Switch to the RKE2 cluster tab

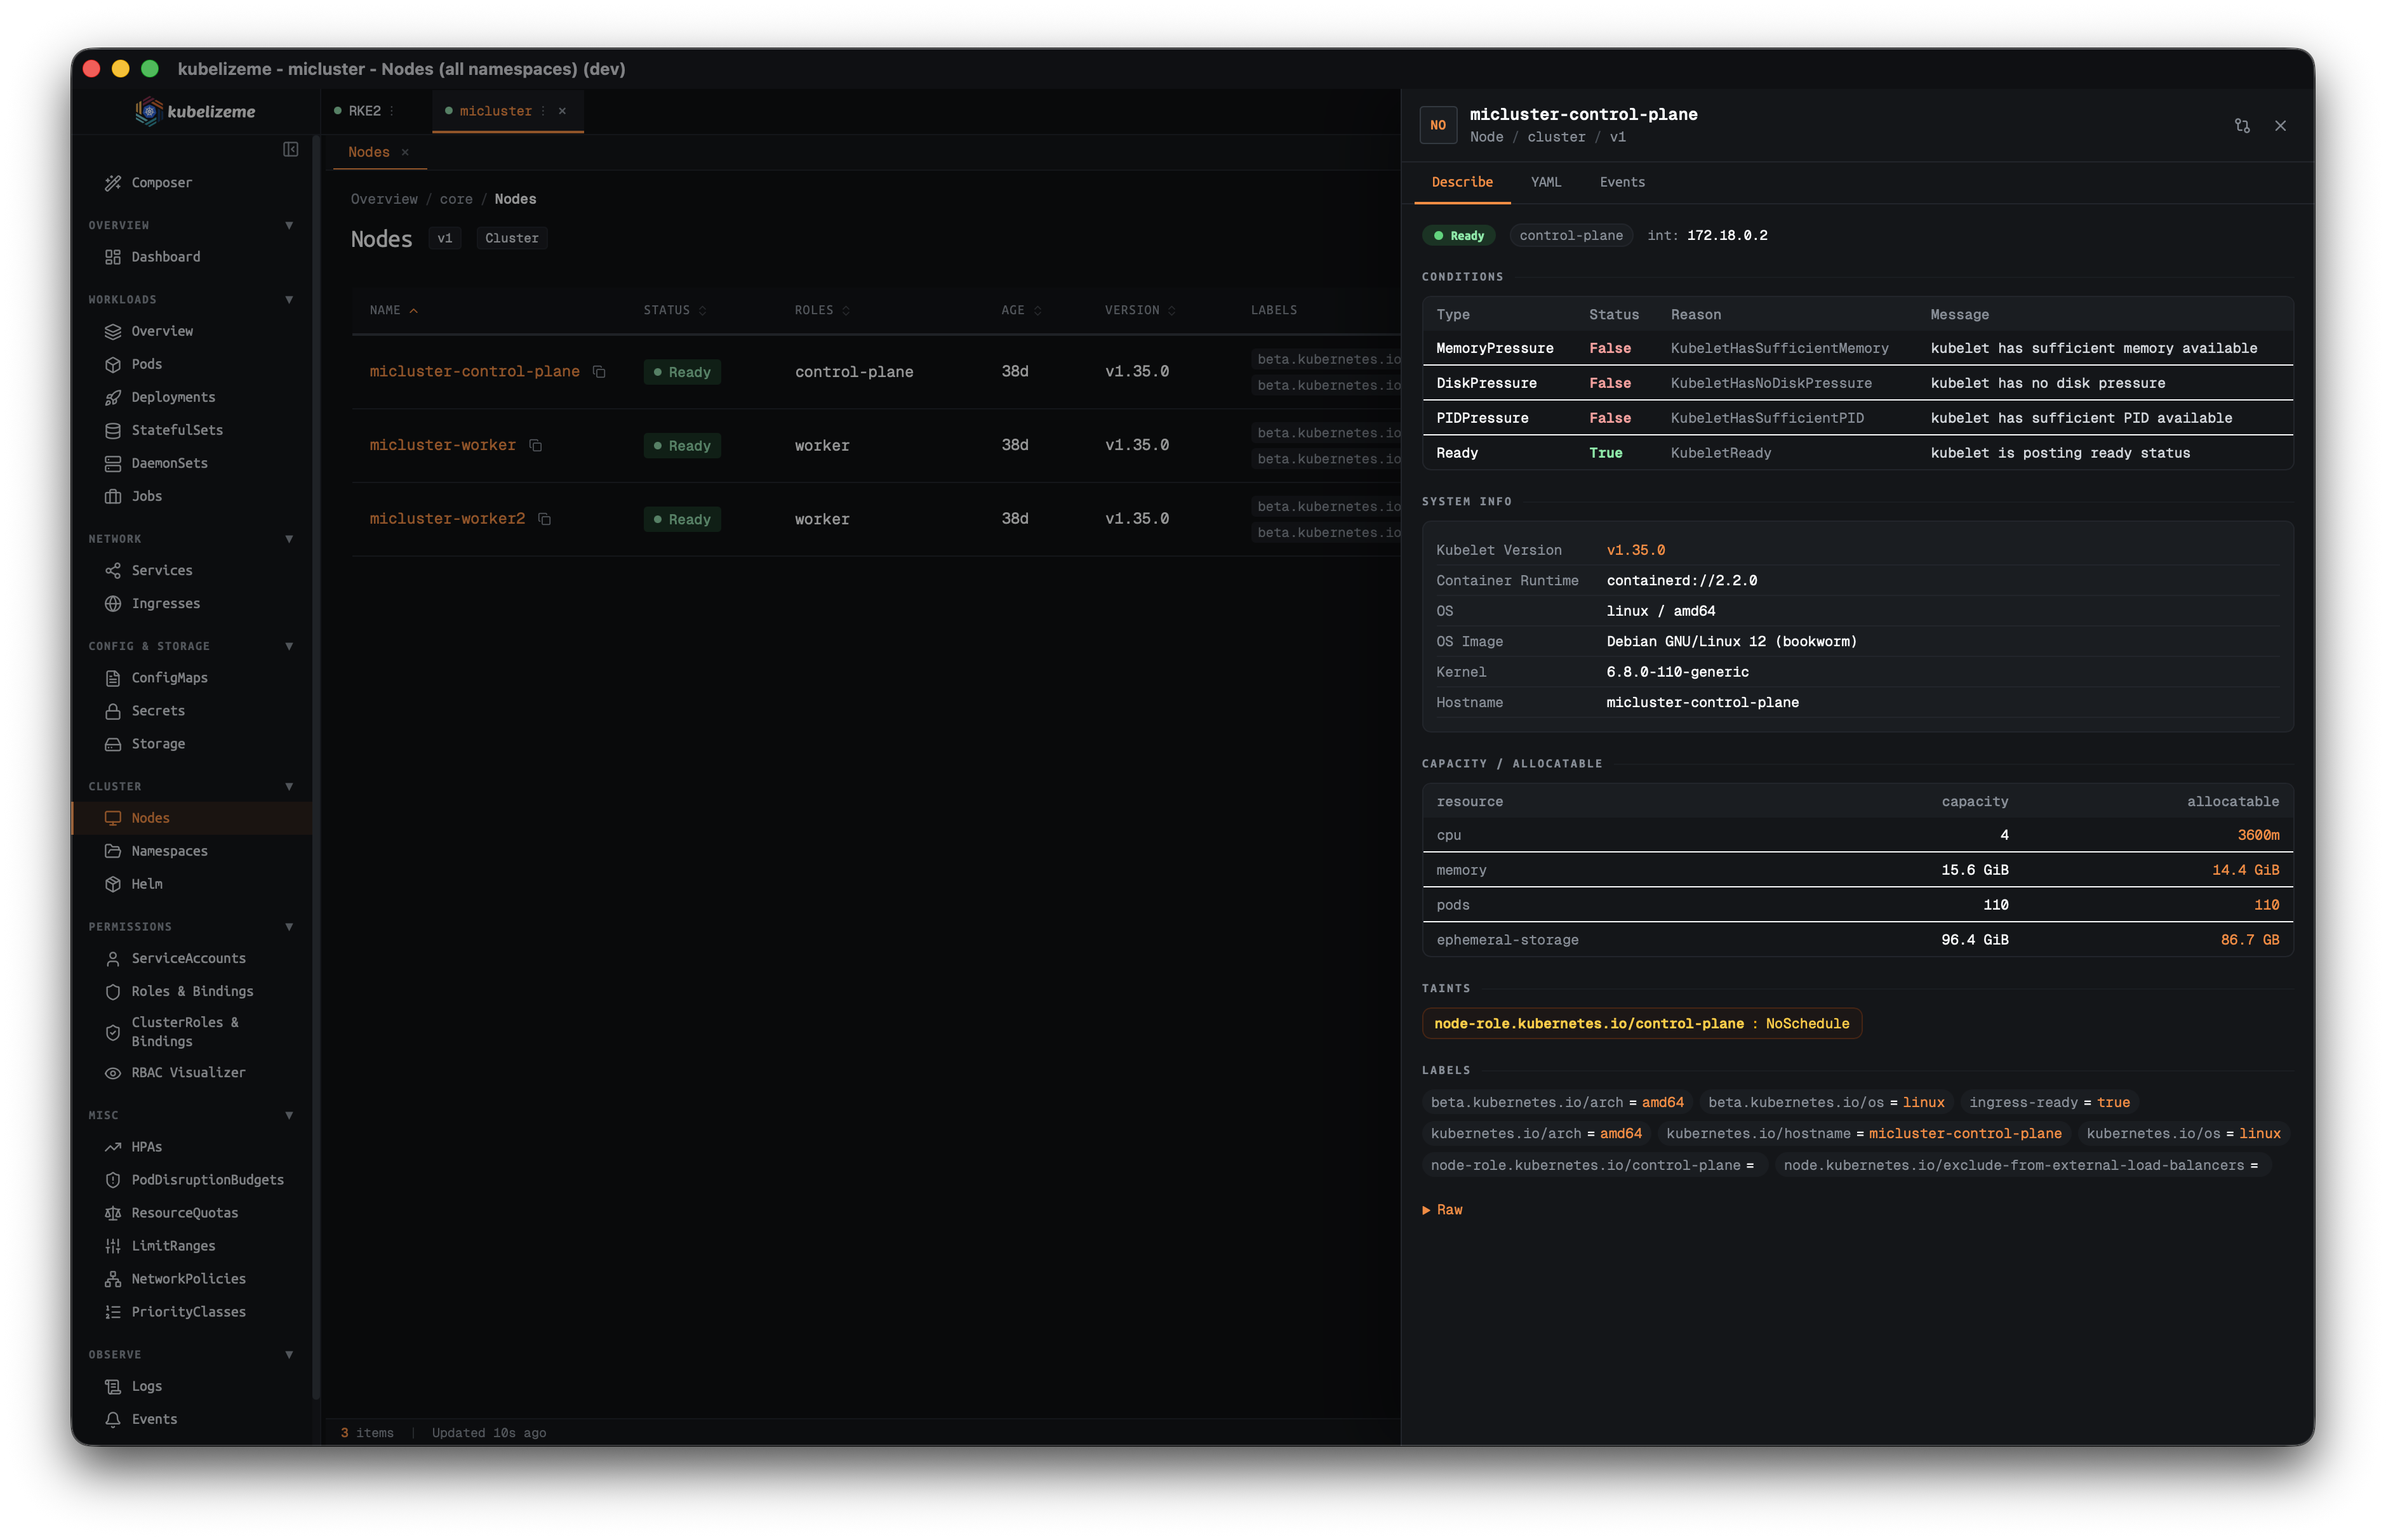[364, 111]
